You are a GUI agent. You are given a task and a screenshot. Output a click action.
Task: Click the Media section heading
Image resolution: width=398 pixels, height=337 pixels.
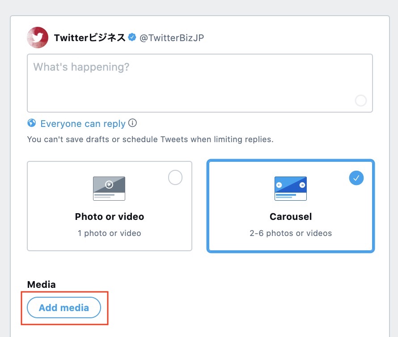[42, 284]
